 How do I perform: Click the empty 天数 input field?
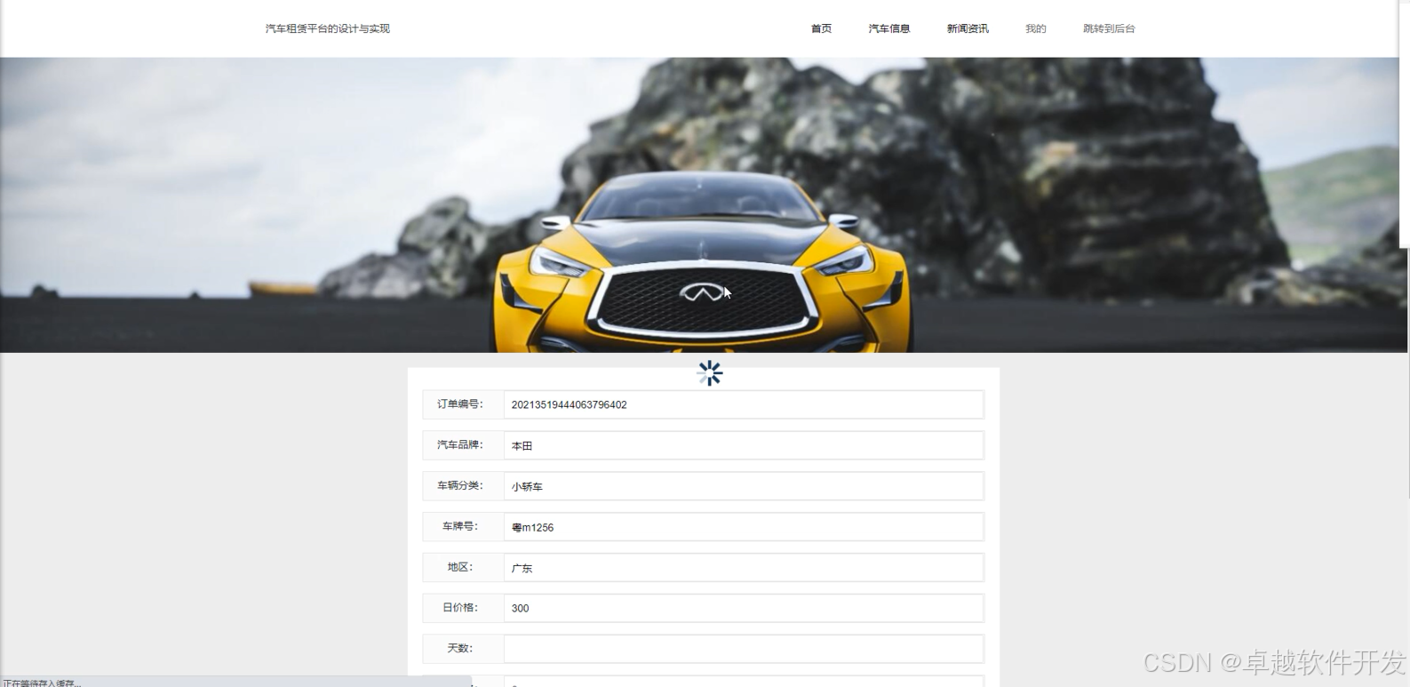coord(744,649)
